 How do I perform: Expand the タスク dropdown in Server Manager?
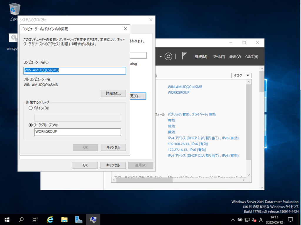tap(241, 76)
